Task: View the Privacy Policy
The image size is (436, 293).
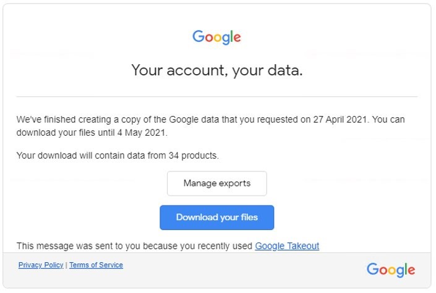Action: tap(41, 265)
